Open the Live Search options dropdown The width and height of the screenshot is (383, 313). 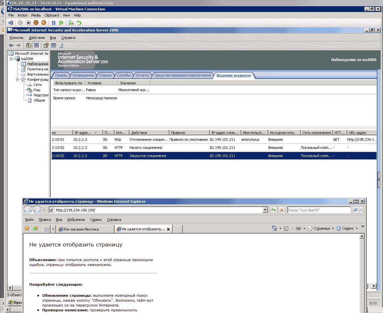click(361, 210)
